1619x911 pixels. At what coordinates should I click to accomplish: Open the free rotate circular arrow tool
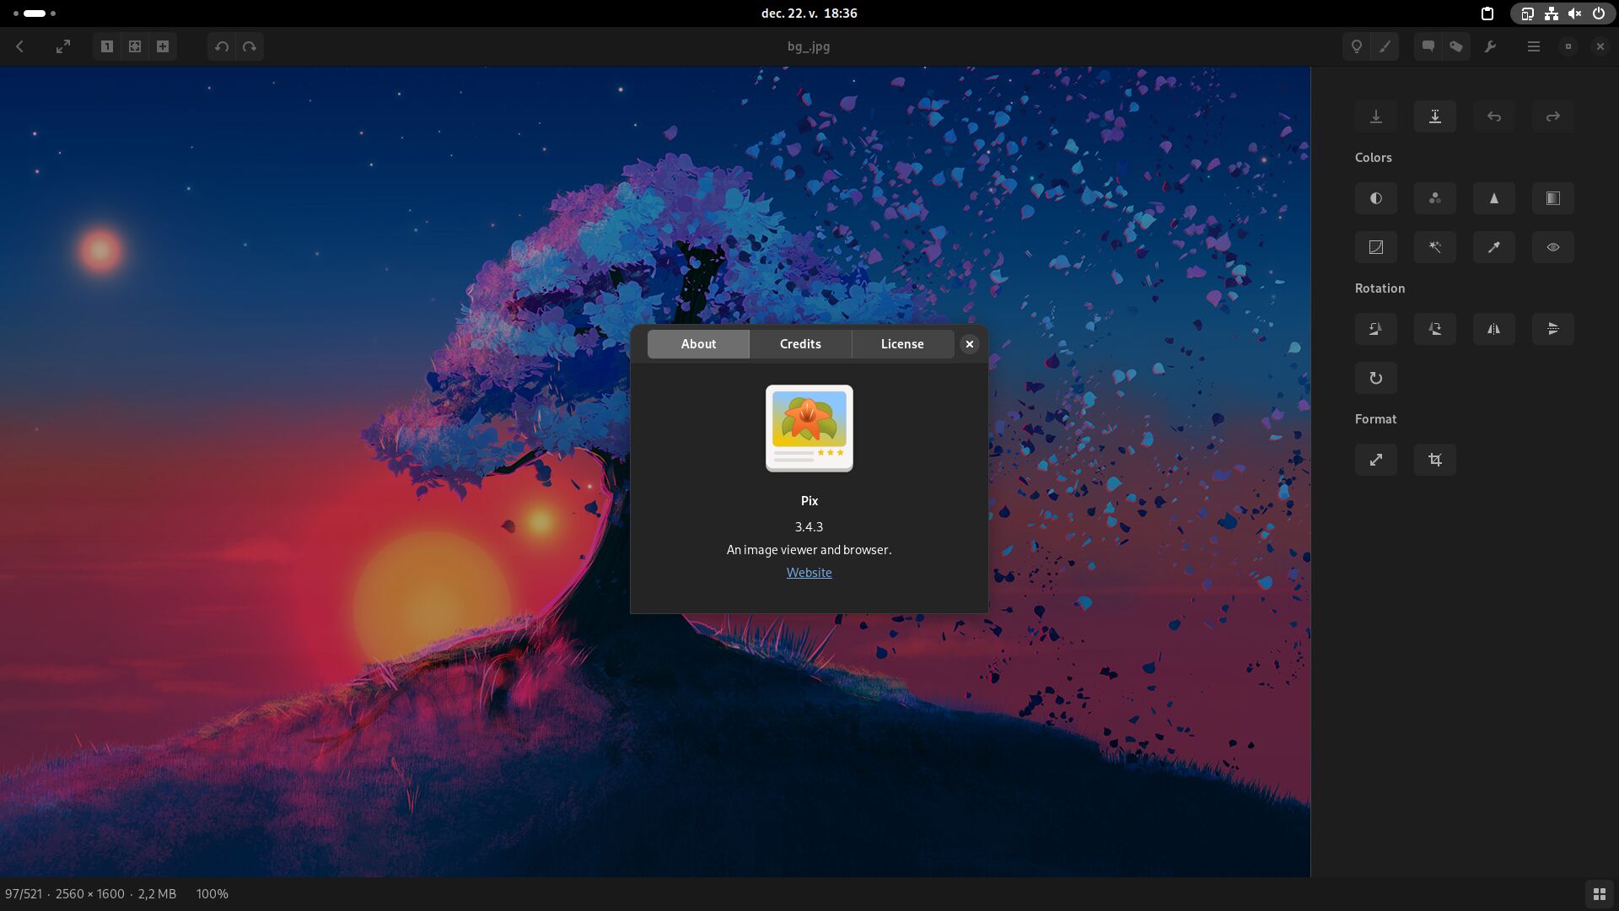pyautogui.click(x=1376, y=378)
